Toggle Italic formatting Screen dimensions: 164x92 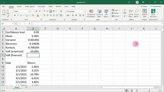pos(18,15)
